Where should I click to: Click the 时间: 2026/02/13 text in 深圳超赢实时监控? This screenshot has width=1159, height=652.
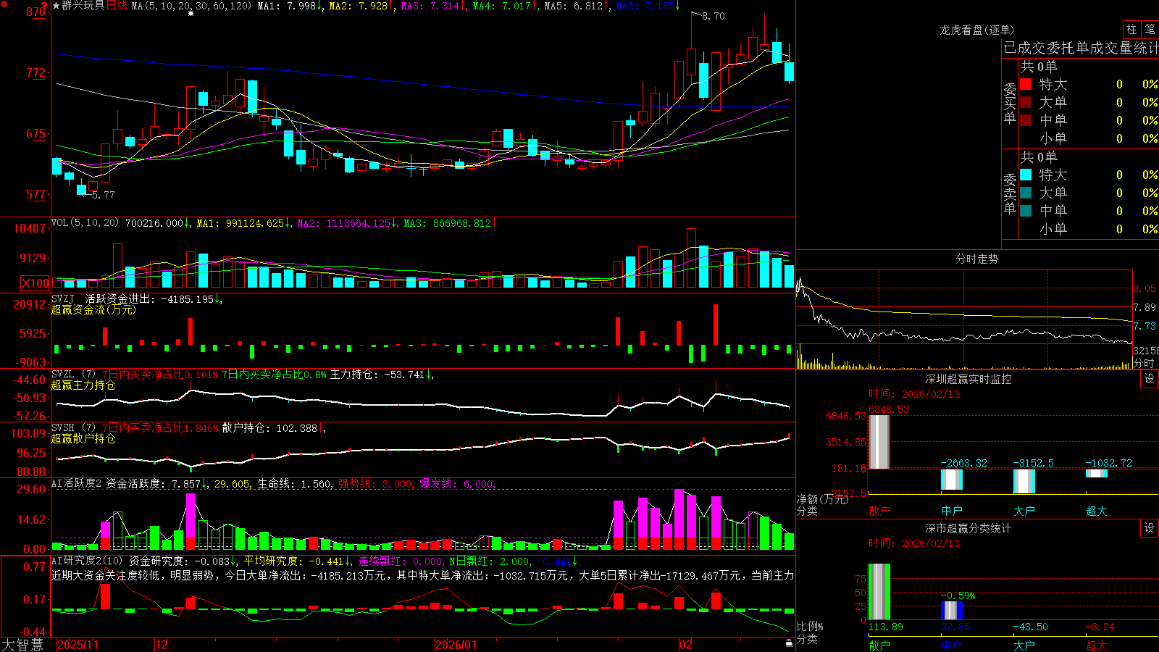914,394
